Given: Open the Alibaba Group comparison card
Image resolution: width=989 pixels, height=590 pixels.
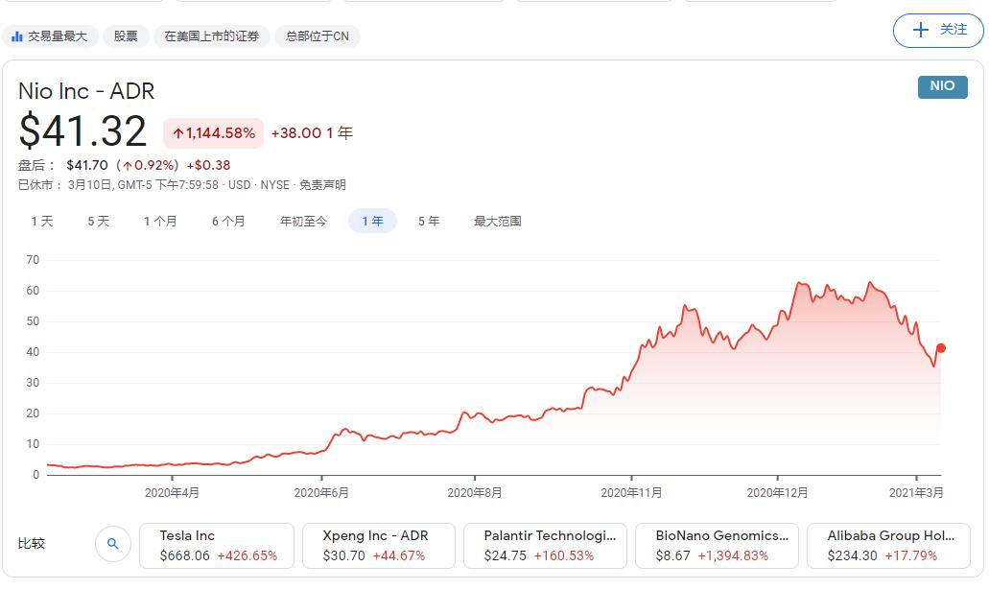Looking at the screenshot, I should (x=888, y=545).
